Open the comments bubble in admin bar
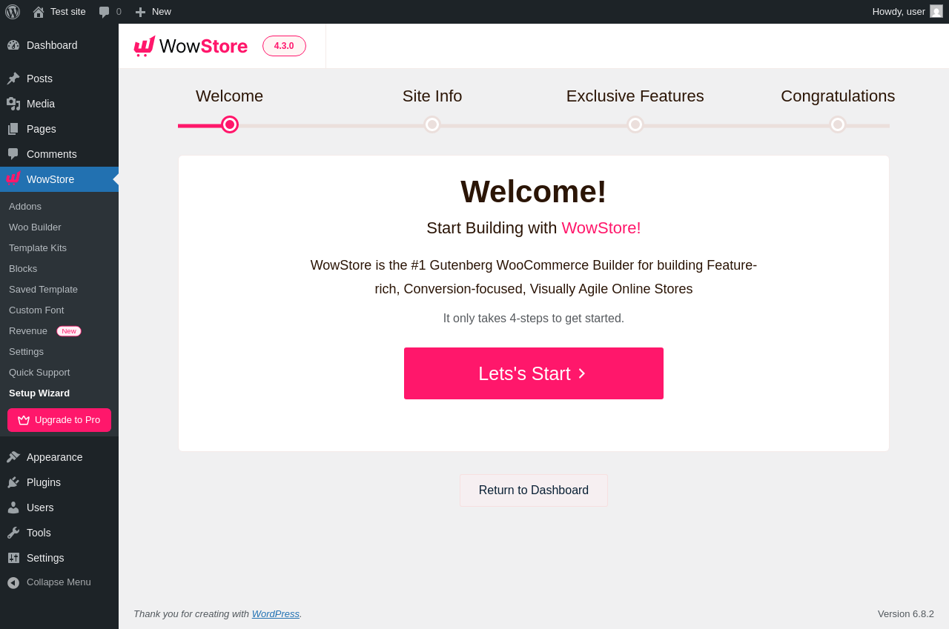949x629 pixels. click(105, 12)
